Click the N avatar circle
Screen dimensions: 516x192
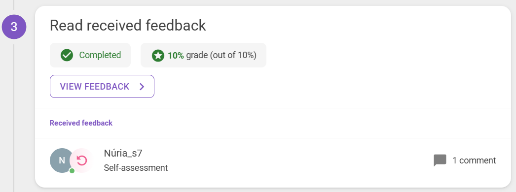(x=62, y=160)
